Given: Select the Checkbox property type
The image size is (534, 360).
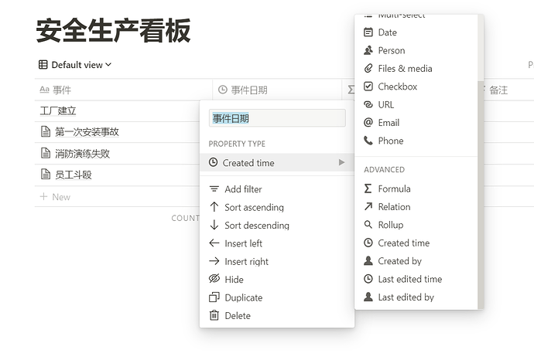Looking at the screenshot, I should point(397,87).
